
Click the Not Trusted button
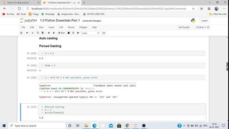tap(184, 27)
